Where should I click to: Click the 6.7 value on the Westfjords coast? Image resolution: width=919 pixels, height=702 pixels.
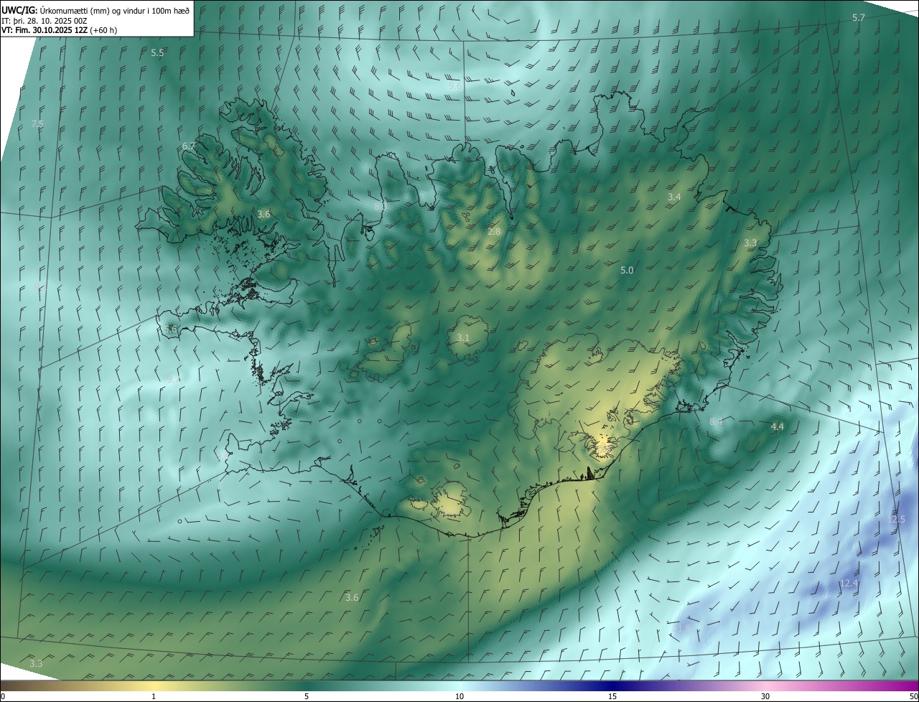click(x=189, y=146)
